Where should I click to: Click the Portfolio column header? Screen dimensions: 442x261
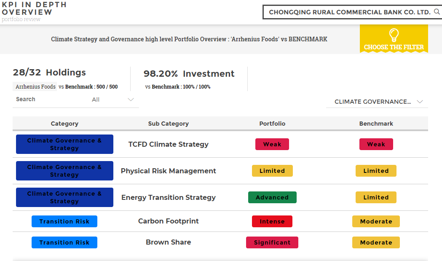[x=272, y=124]
